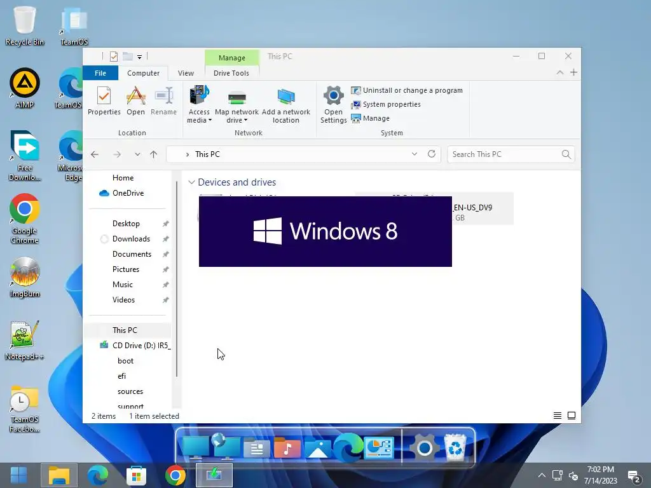Open the Map network drive dropdown

[236, 105]
